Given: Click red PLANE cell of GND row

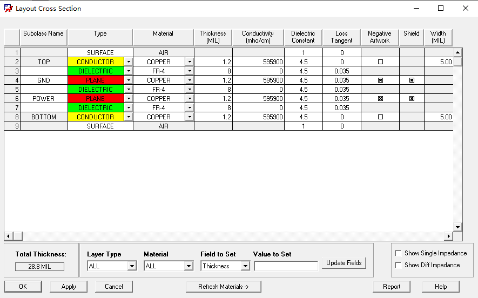Looking at the screenshot, I should tap(96, 80).
